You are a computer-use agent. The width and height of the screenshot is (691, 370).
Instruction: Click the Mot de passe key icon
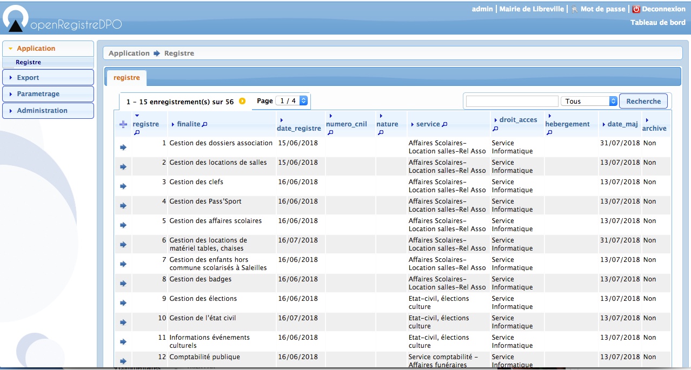point(575,9)
